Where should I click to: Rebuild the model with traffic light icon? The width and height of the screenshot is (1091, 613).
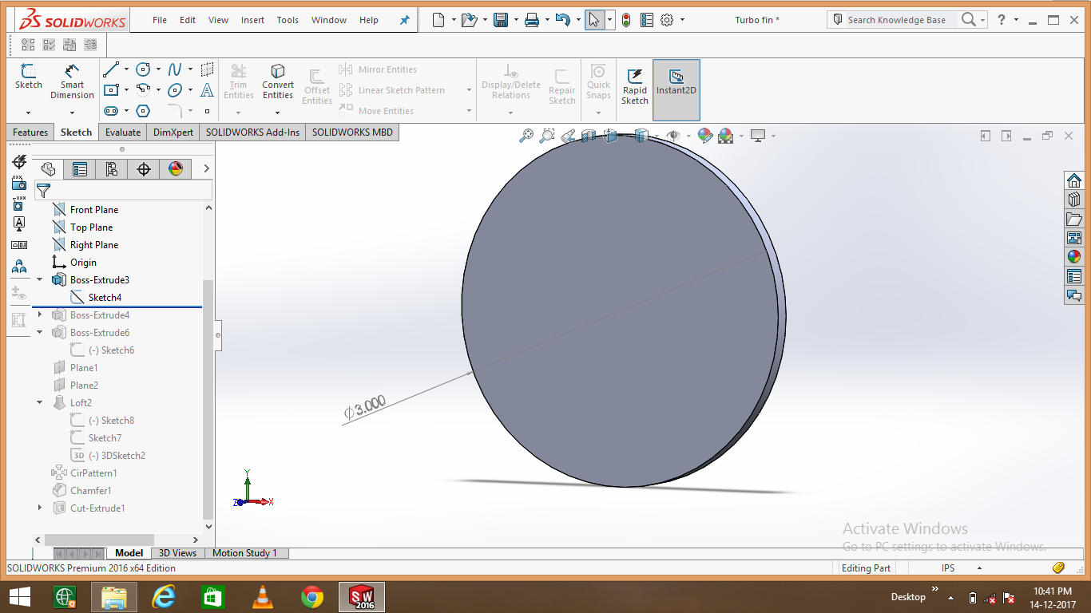click(626, 20)
